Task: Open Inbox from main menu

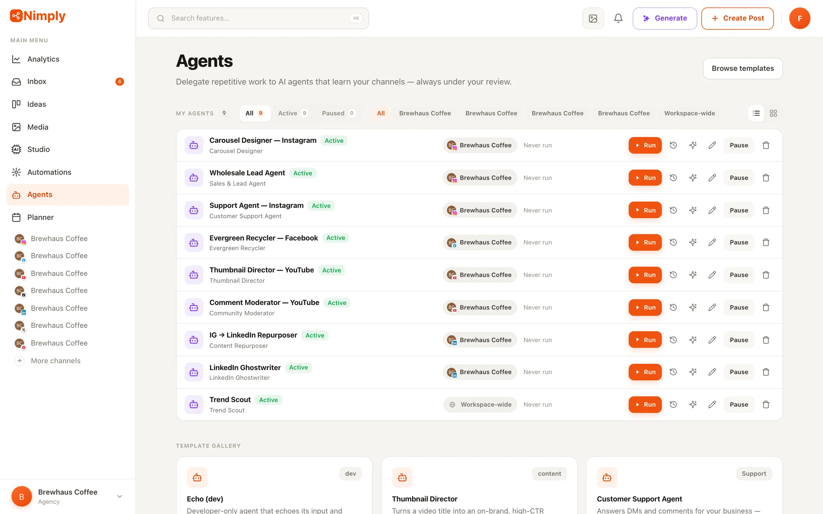Action: click(x=68, y=82)
